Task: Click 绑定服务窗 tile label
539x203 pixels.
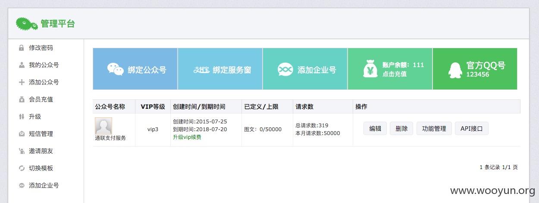Action: click(x=232, y=70)
